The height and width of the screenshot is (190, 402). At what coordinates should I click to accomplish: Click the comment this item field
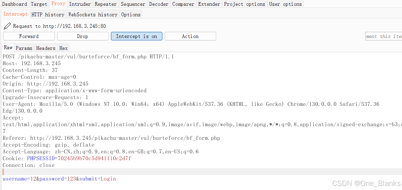pyautogui.click(x=384, y=36)
